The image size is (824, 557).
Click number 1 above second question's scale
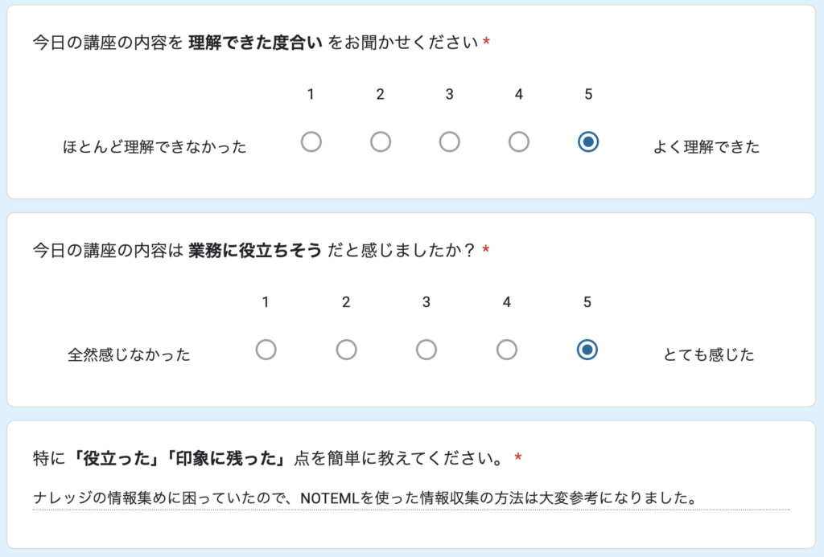pyautogui.click(x=266, y=303)
